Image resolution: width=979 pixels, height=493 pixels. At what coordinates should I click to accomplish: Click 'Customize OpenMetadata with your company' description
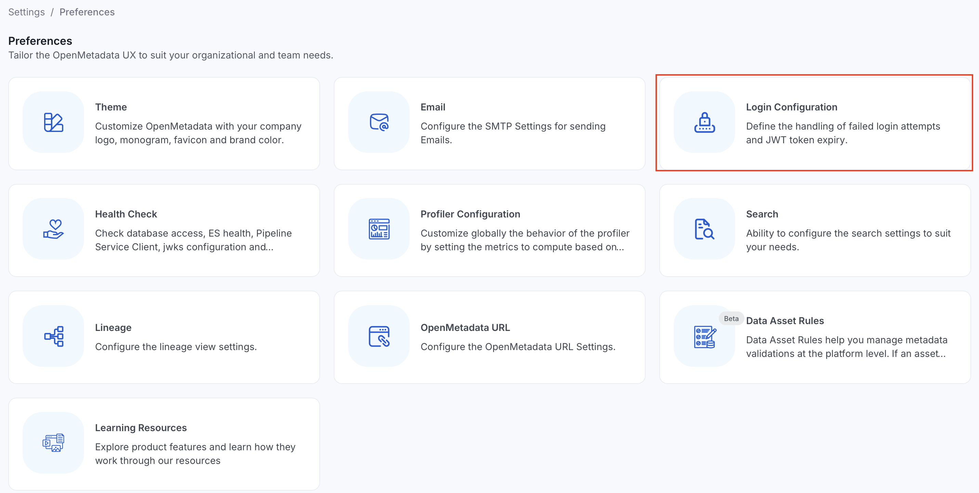tap(198, 133)
